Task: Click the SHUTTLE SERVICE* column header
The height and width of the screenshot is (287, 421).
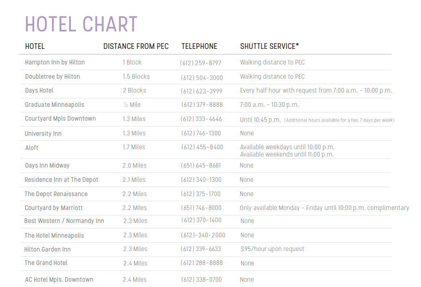Action: [269, 46]
